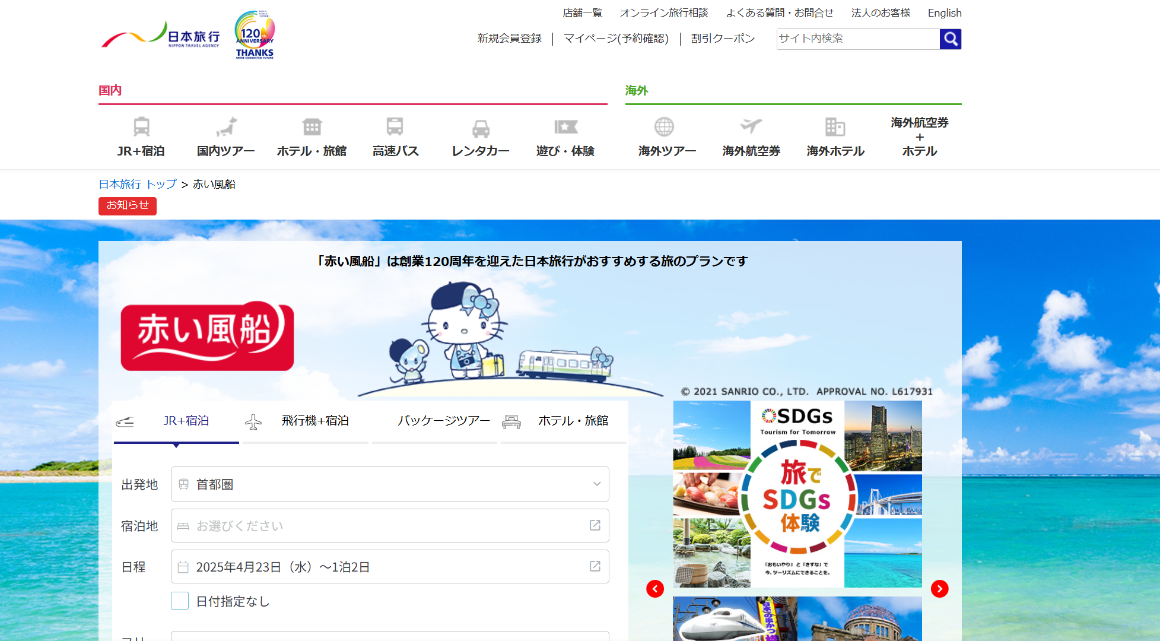Click the calendar icon in 日程 field
The width and height of the screenshot is (1160, 641).
point(183,567)
